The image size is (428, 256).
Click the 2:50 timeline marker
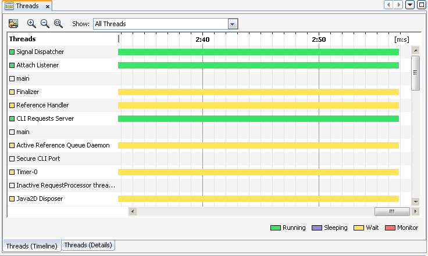click(319, 39)
